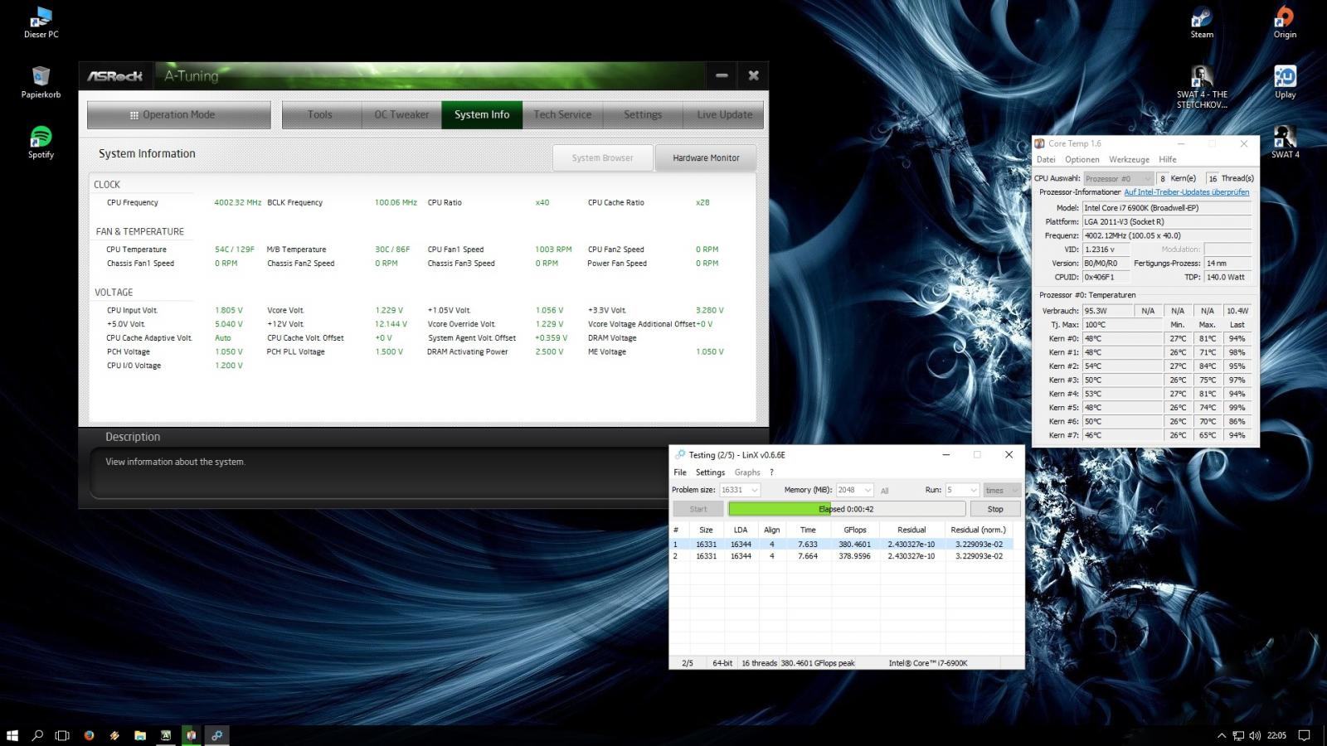
Task: Open the Werkzeuge menu in Core Temp
Action: click(1129, 159)
